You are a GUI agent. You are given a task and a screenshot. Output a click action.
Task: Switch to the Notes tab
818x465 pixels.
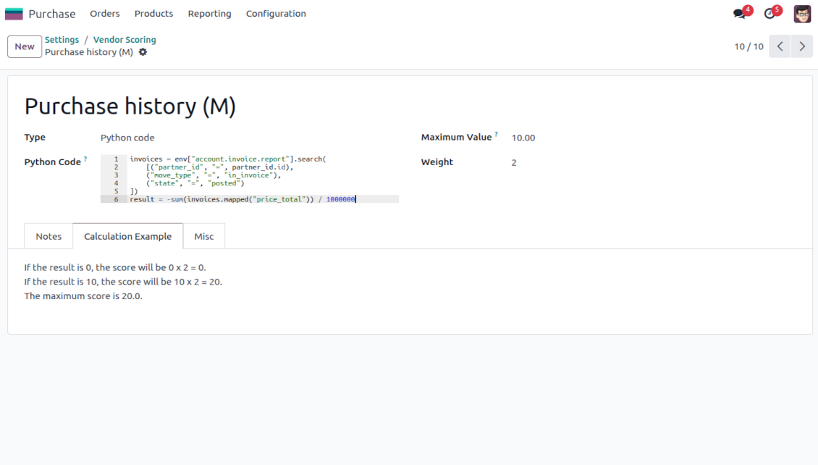[x=49, y=236]
